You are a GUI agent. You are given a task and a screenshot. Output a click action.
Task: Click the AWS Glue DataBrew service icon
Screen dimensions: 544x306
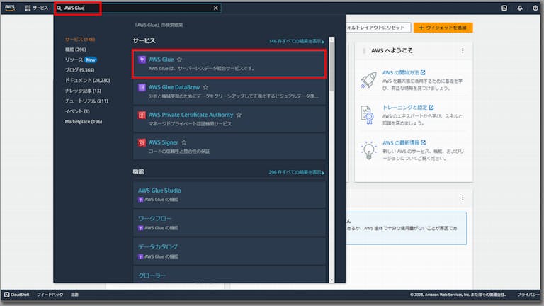coord(142,87)
